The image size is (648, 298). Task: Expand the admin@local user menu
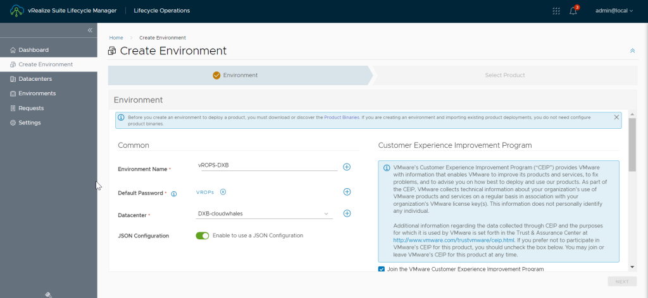coord(614,11)
